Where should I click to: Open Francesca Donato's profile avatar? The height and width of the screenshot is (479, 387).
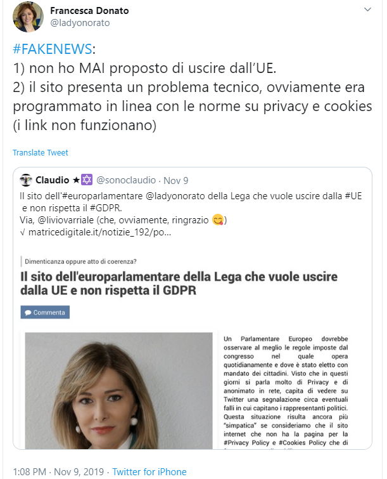pyautogui.click(x=28, y=16)
